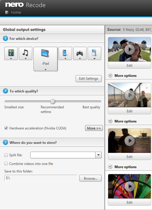Image resolution: width=152 pixels, height=210 pixels.
Task: Disable Hardware acceleration (Nvidia CUDA) checkbox
Action: (6, 128)
